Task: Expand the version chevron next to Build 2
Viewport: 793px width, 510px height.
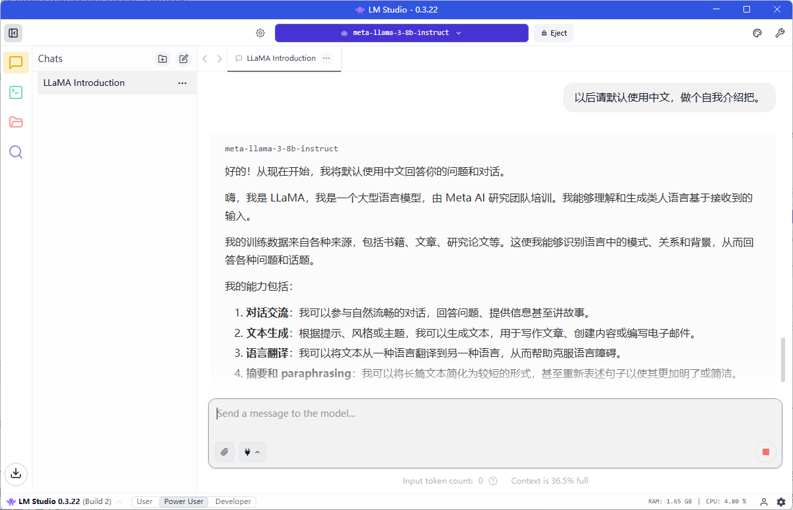Action: click(x=119, y=502)
